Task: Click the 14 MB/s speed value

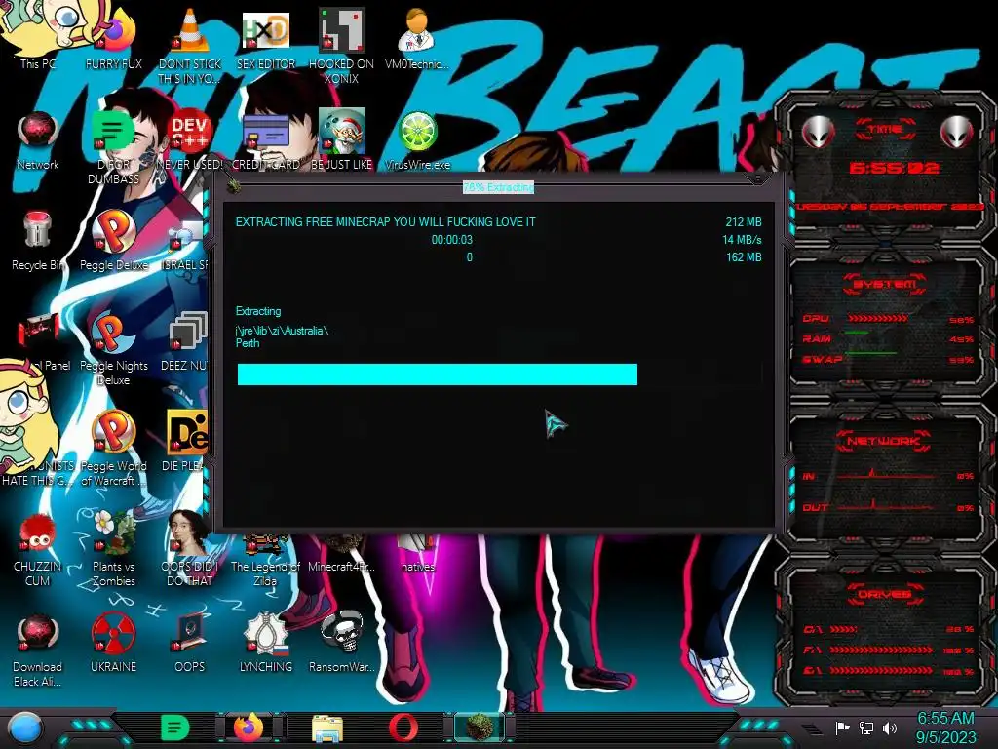Action: 742,240
